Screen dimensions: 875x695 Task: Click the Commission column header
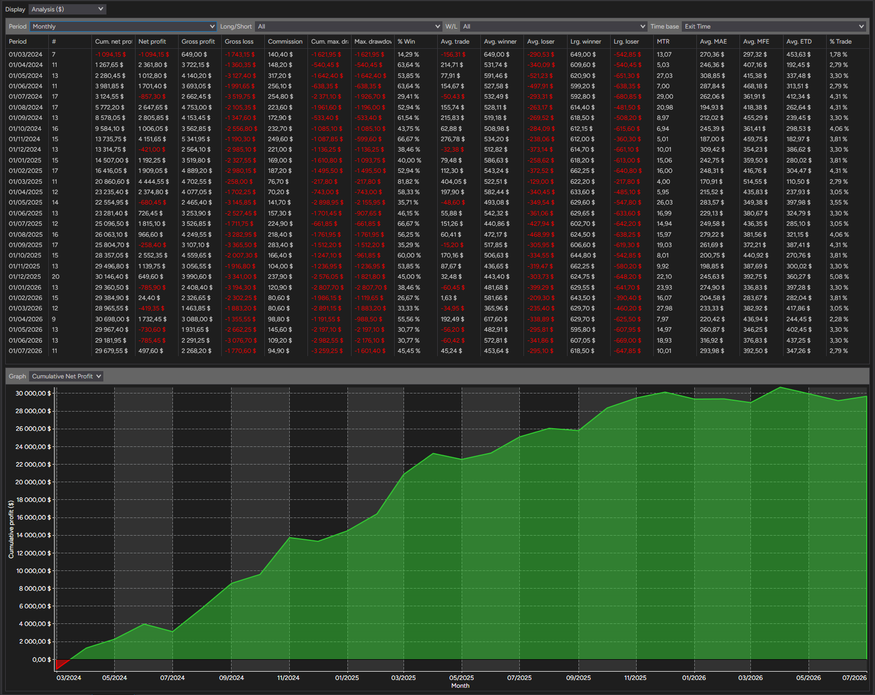click(x=285, y=42)
